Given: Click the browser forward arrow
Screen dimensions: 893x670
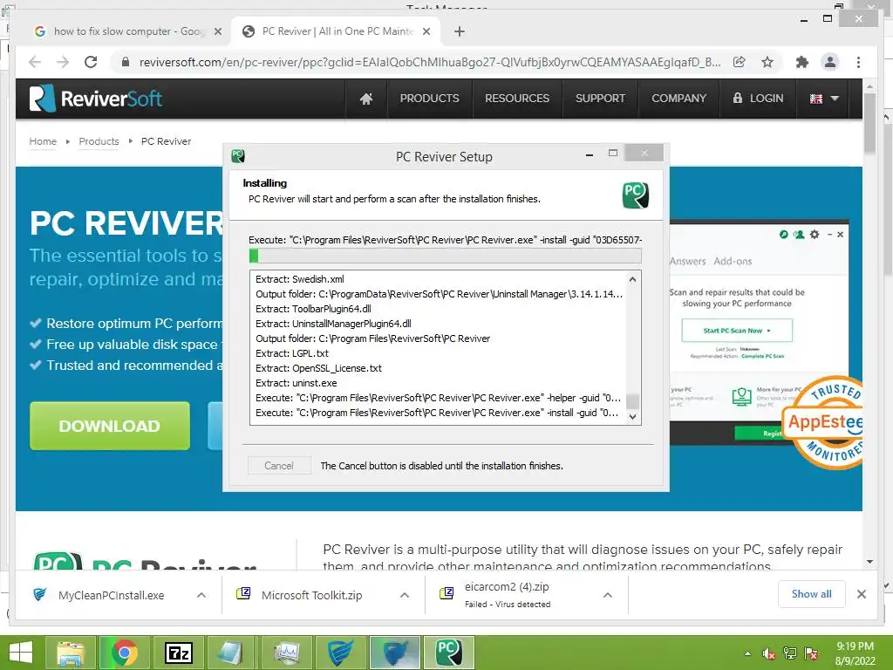Looking at the screenshot, I should (63, 62).
